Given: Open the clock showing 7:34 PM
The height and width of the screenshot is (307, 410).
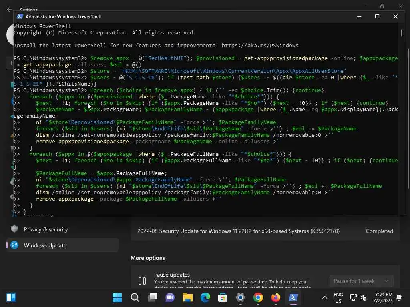Looking at the screenshot, I should click(383, 297).
